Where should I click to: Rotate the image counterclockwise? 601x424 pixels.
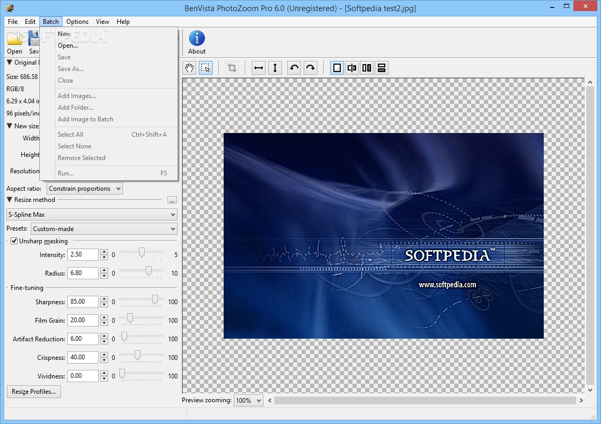pyautogui.click(x=294, y=68)
